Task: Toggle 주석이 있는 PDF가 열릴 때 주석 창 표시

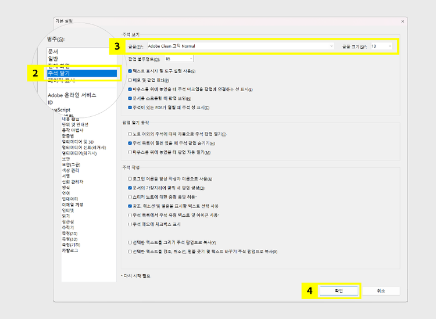Action: (x=130, y=107)
